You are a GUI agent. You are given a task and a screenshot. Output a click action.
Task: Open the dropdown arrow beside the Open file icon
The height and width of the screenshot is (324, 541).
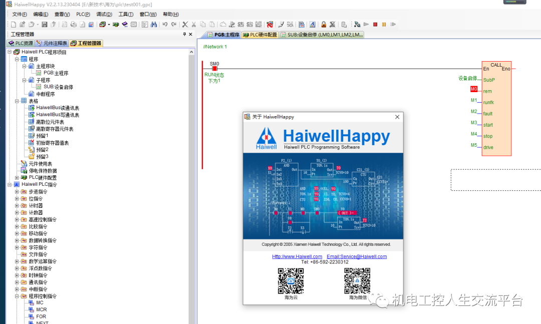tap(38, 25)
